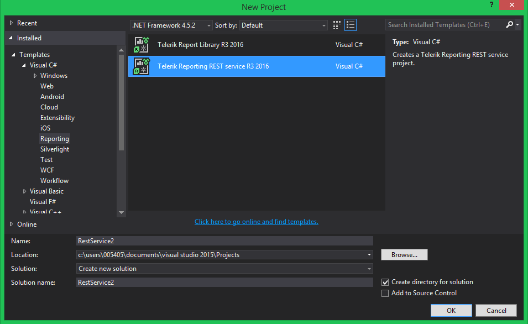Click the Cancel button
528x324 pixels.
tap(496, 311)
